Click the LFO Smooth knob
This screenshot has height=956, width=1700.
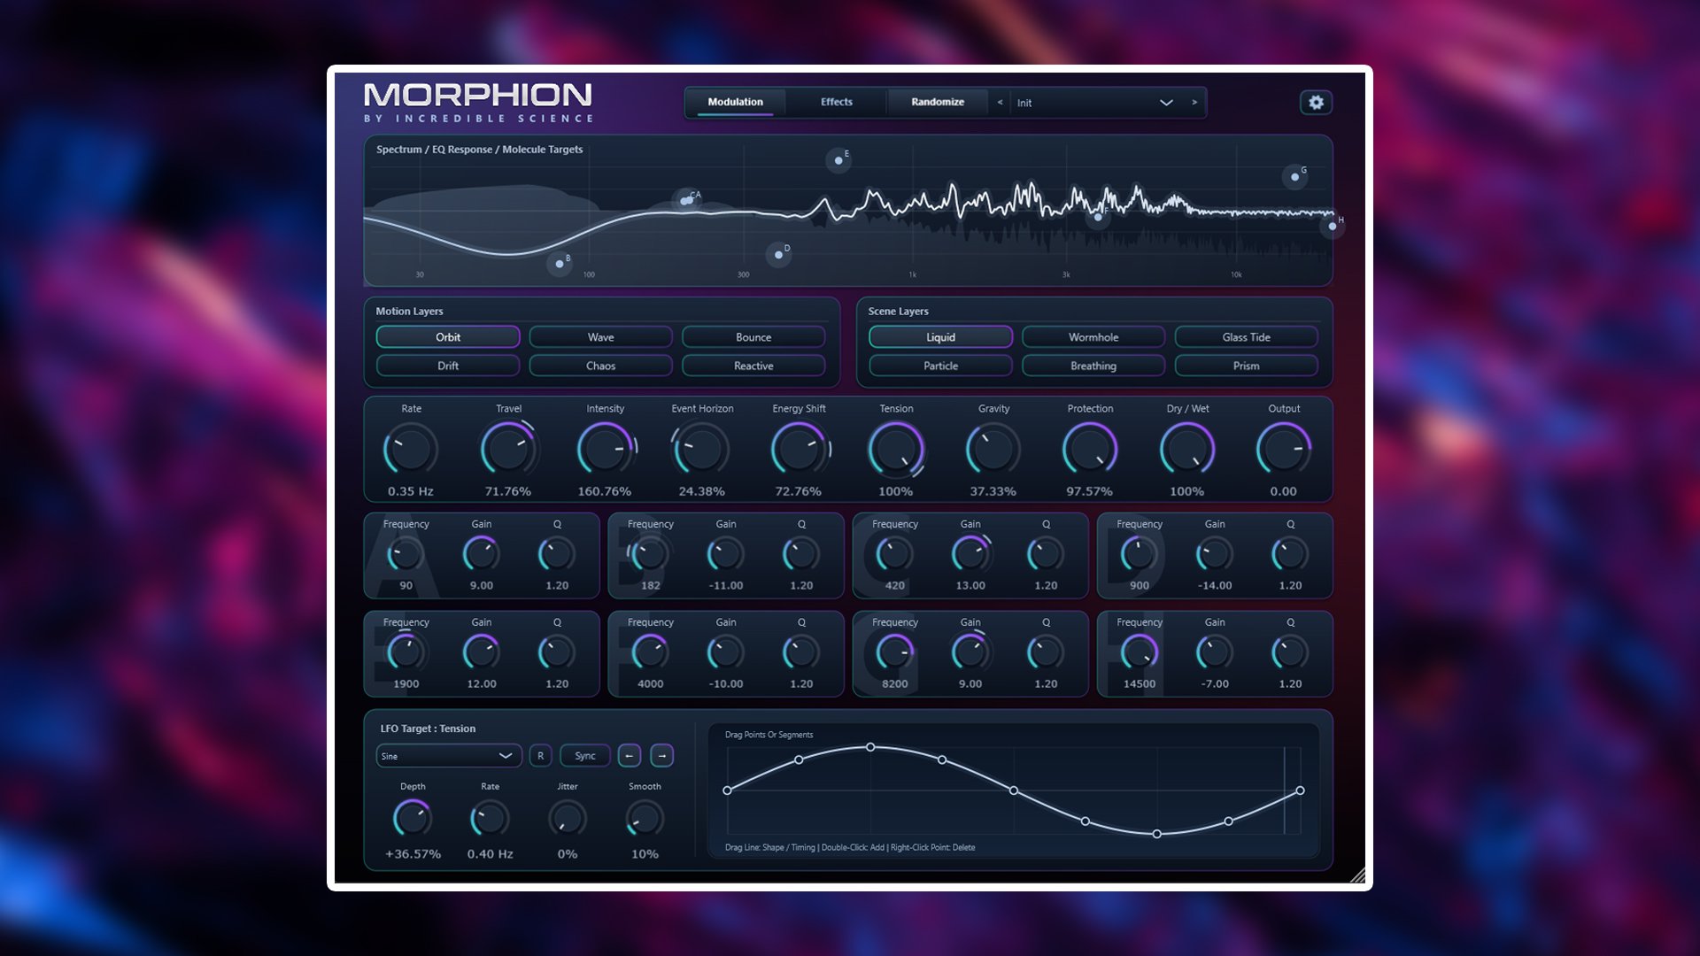point(645,819)
